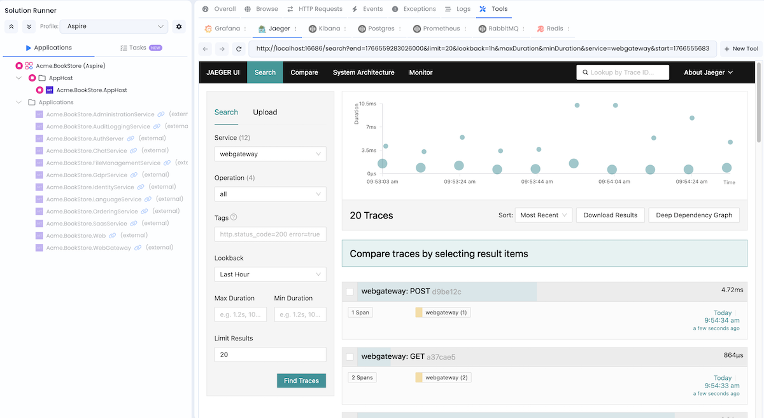Switch to the Tasks tab
The width and height of the screenshot is (764, 418).
(x=141, y=48)
